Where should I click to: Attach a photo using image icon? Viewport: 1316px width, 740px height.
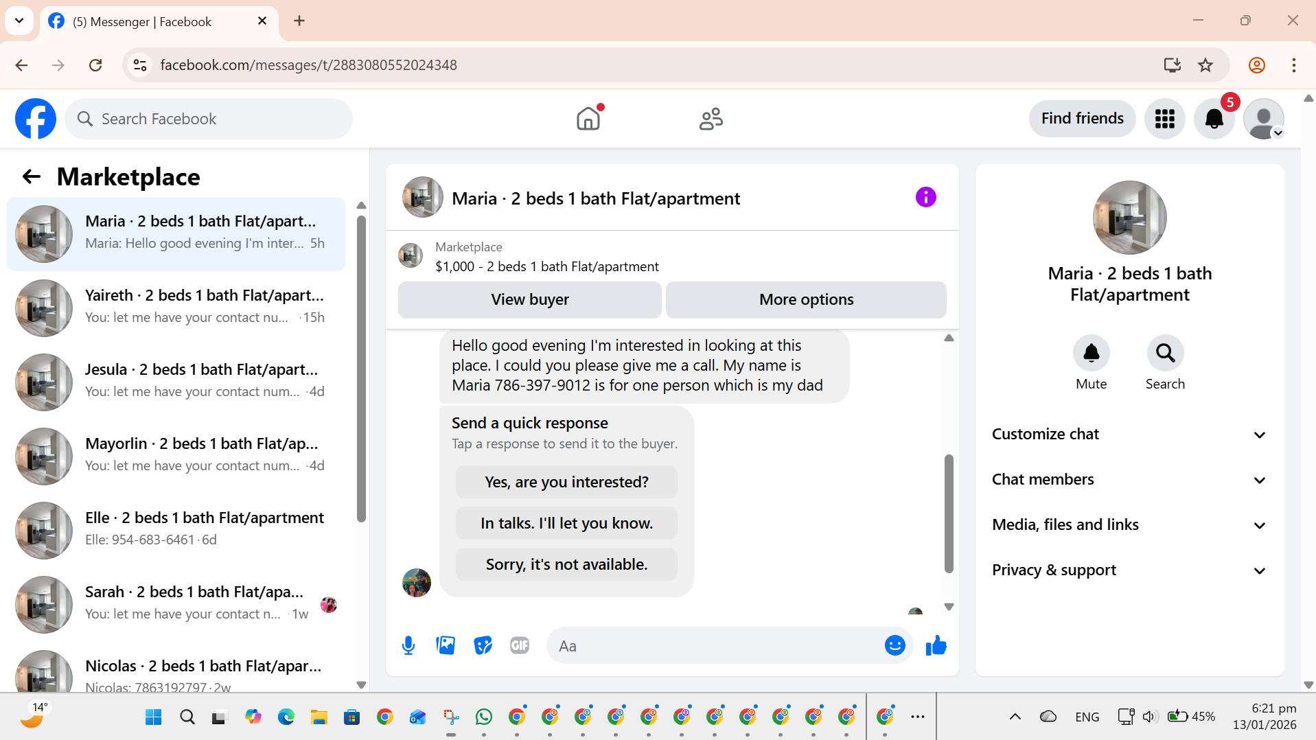tap(446, 645)
